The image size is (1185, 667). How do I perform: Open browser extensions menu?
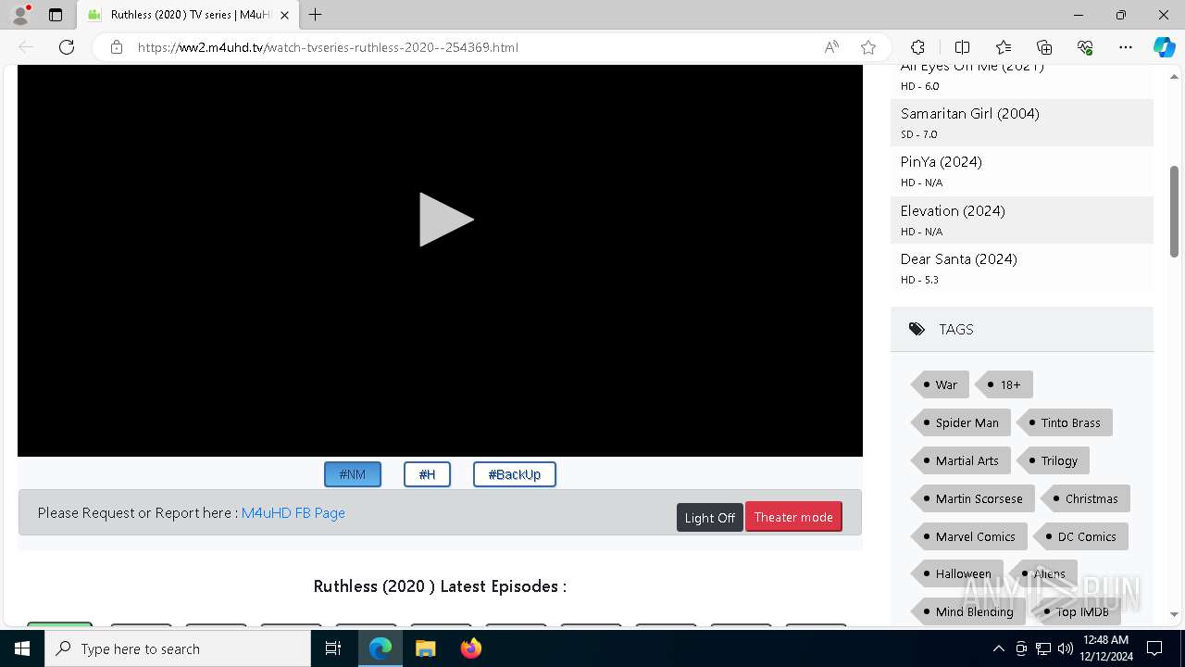[x=917, y=47]
